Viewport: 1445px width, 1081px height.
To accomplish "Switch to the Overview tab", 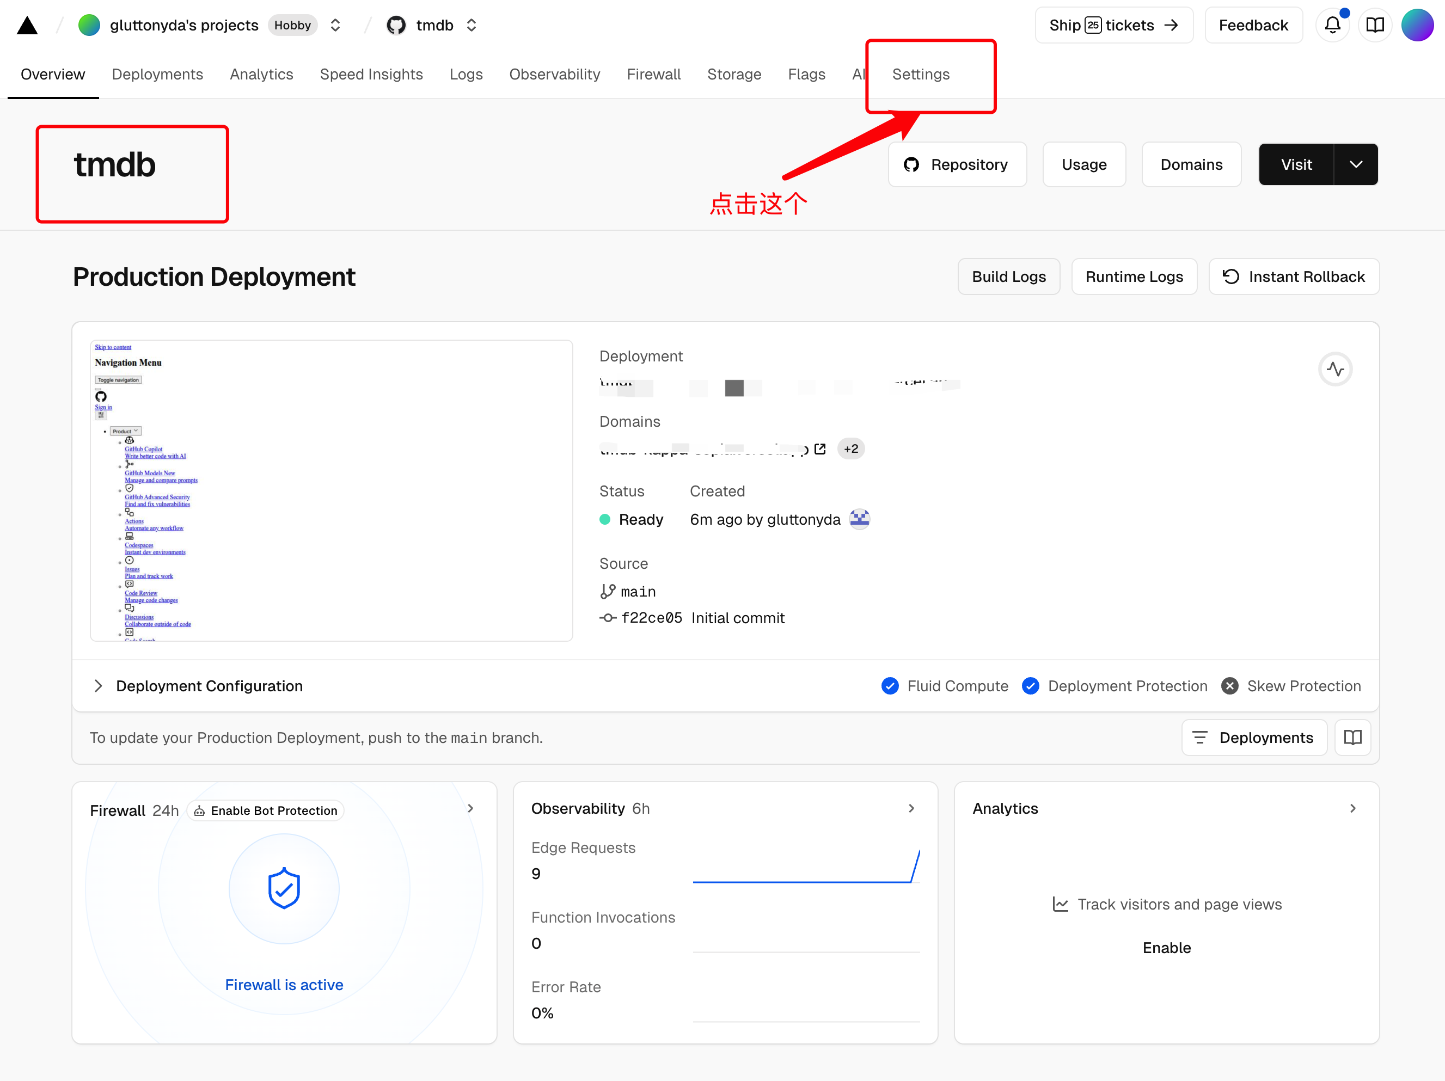I will point(53,75).
